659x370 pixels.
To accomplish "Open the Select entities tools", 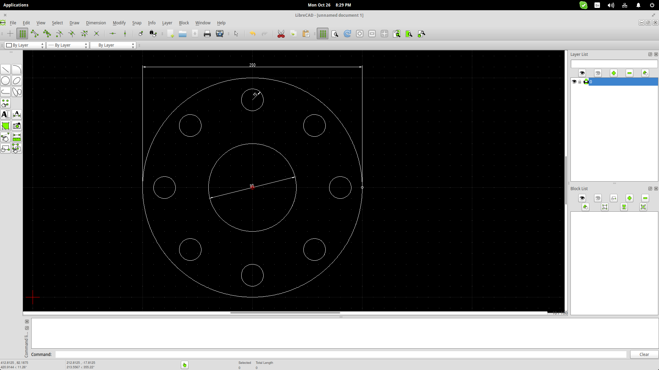I will [17, 149].
